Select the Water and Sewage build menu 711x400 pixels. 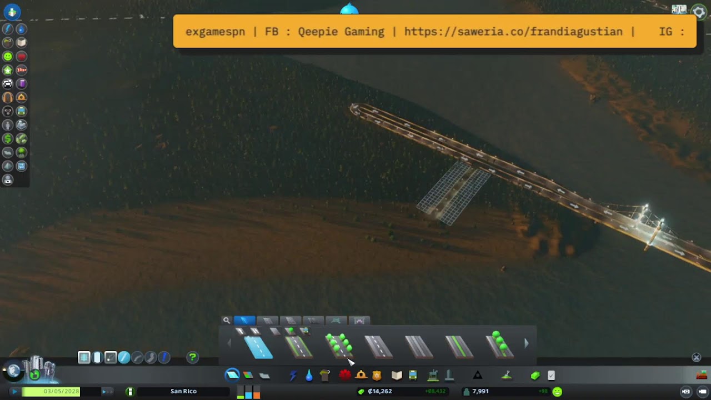click(309, 376)
